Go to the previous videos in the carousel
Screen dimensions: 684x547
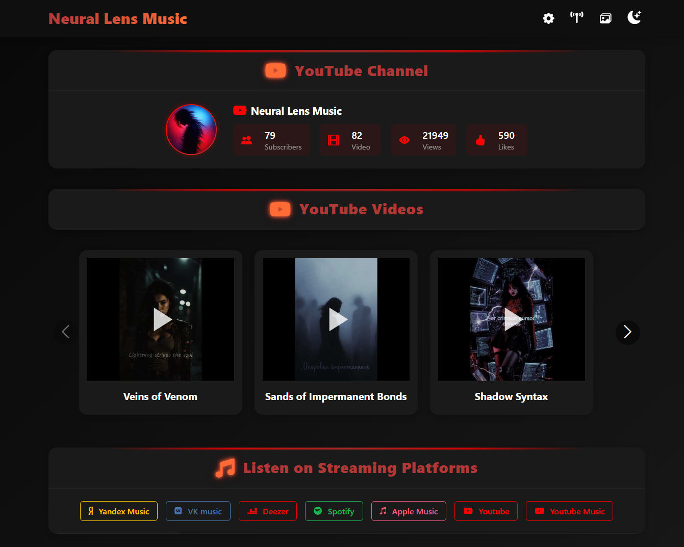(66, 332)
